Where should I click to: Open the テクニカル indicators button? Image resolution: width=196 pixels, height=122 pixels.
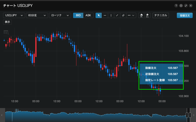pos(161,16)
